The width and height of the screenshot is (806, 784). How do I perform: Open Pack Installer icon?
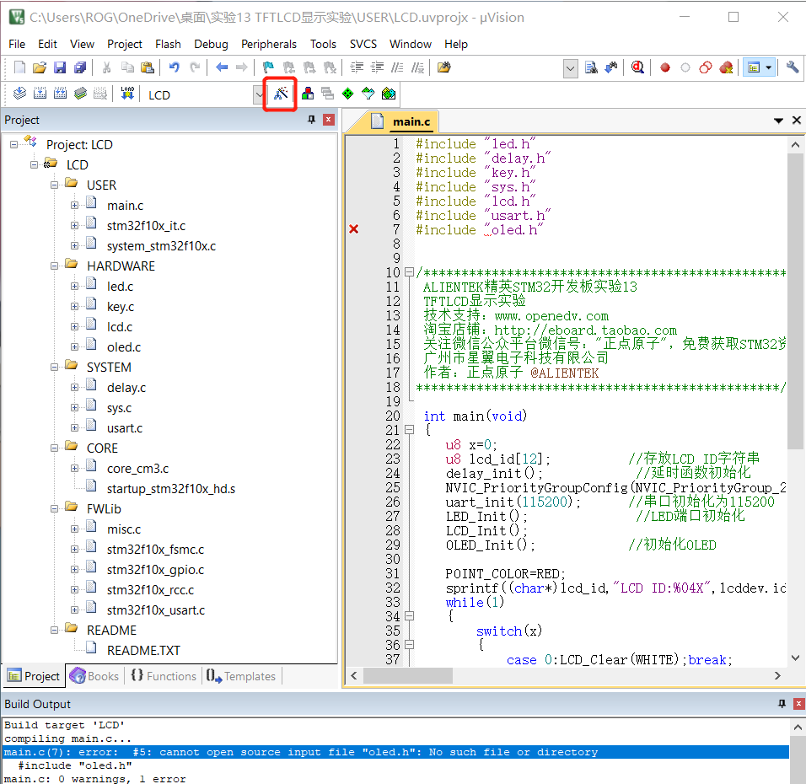[x=389, y=94]
